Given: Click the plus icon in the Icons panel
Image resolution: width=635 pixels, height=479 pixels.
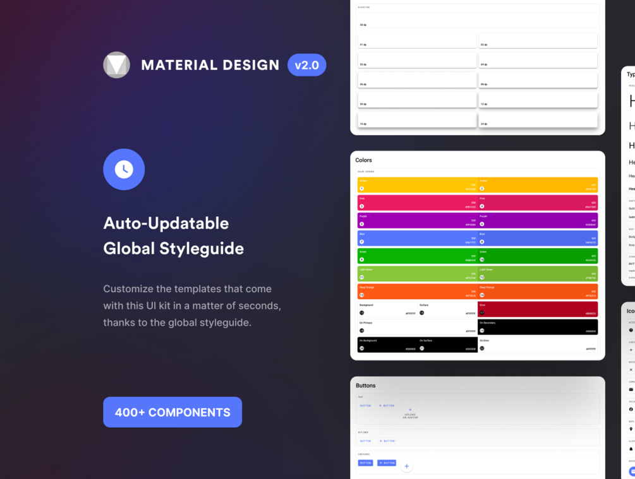Looking at the screenshot, I should pos(631,350).
